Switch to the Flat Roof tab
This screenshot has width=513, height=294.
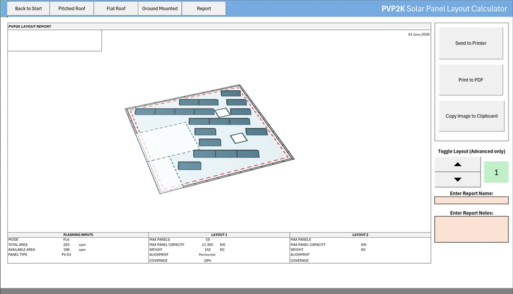coord(116,8)
